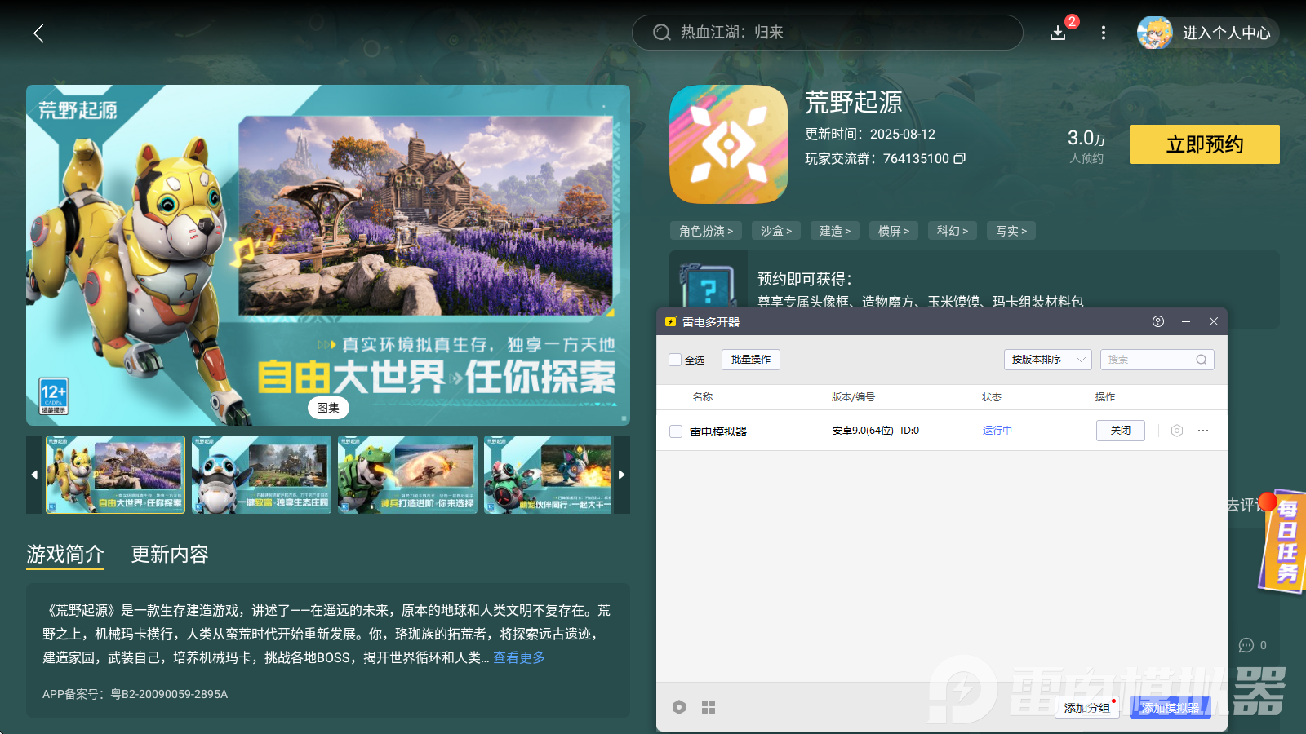Open more options for the 雷电模拟器 instance
This screenshot has width=1306, height=734.
coord(1203,431)
